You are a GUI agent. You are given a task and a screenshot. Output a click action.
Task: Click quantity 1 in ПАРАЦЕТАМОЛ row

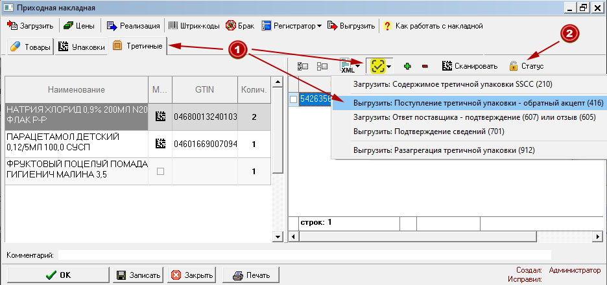pyautogui.click(x=254, y=144)
